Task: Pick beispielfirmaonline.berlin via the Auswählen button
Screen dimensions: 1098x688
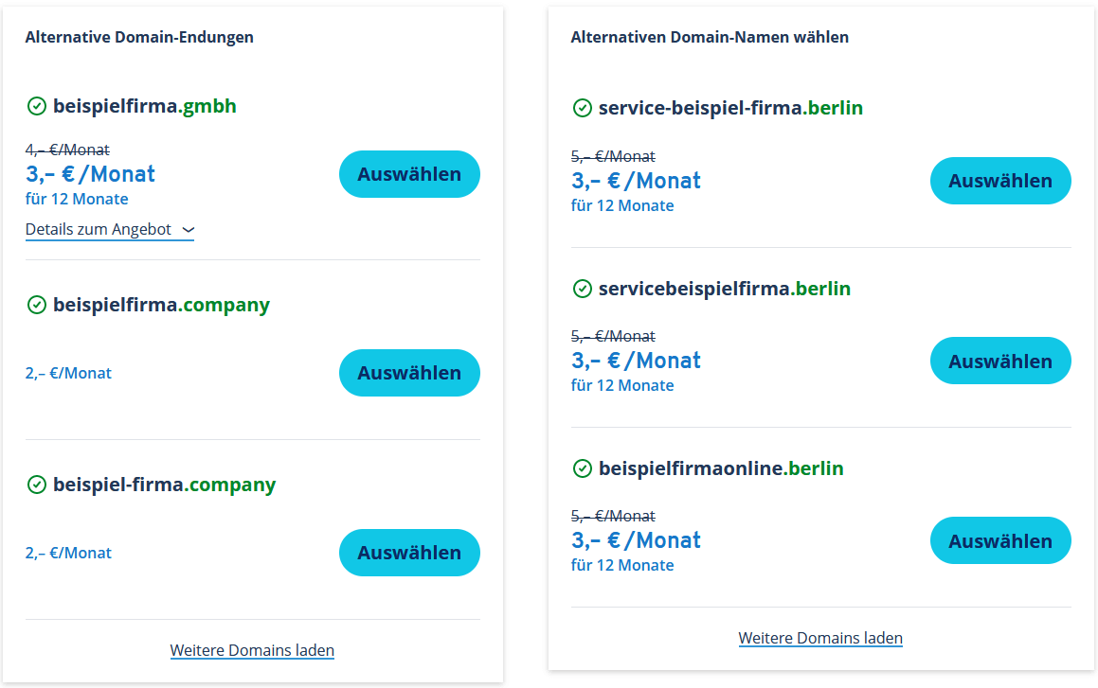Action: pos(1000,540)
